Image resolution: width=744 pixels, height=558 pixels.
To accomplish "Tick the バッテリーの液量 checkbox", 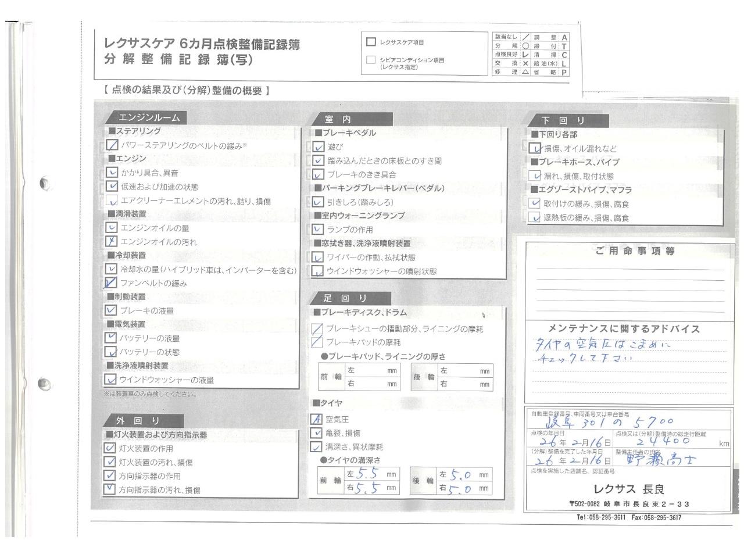I will point(110,338).
